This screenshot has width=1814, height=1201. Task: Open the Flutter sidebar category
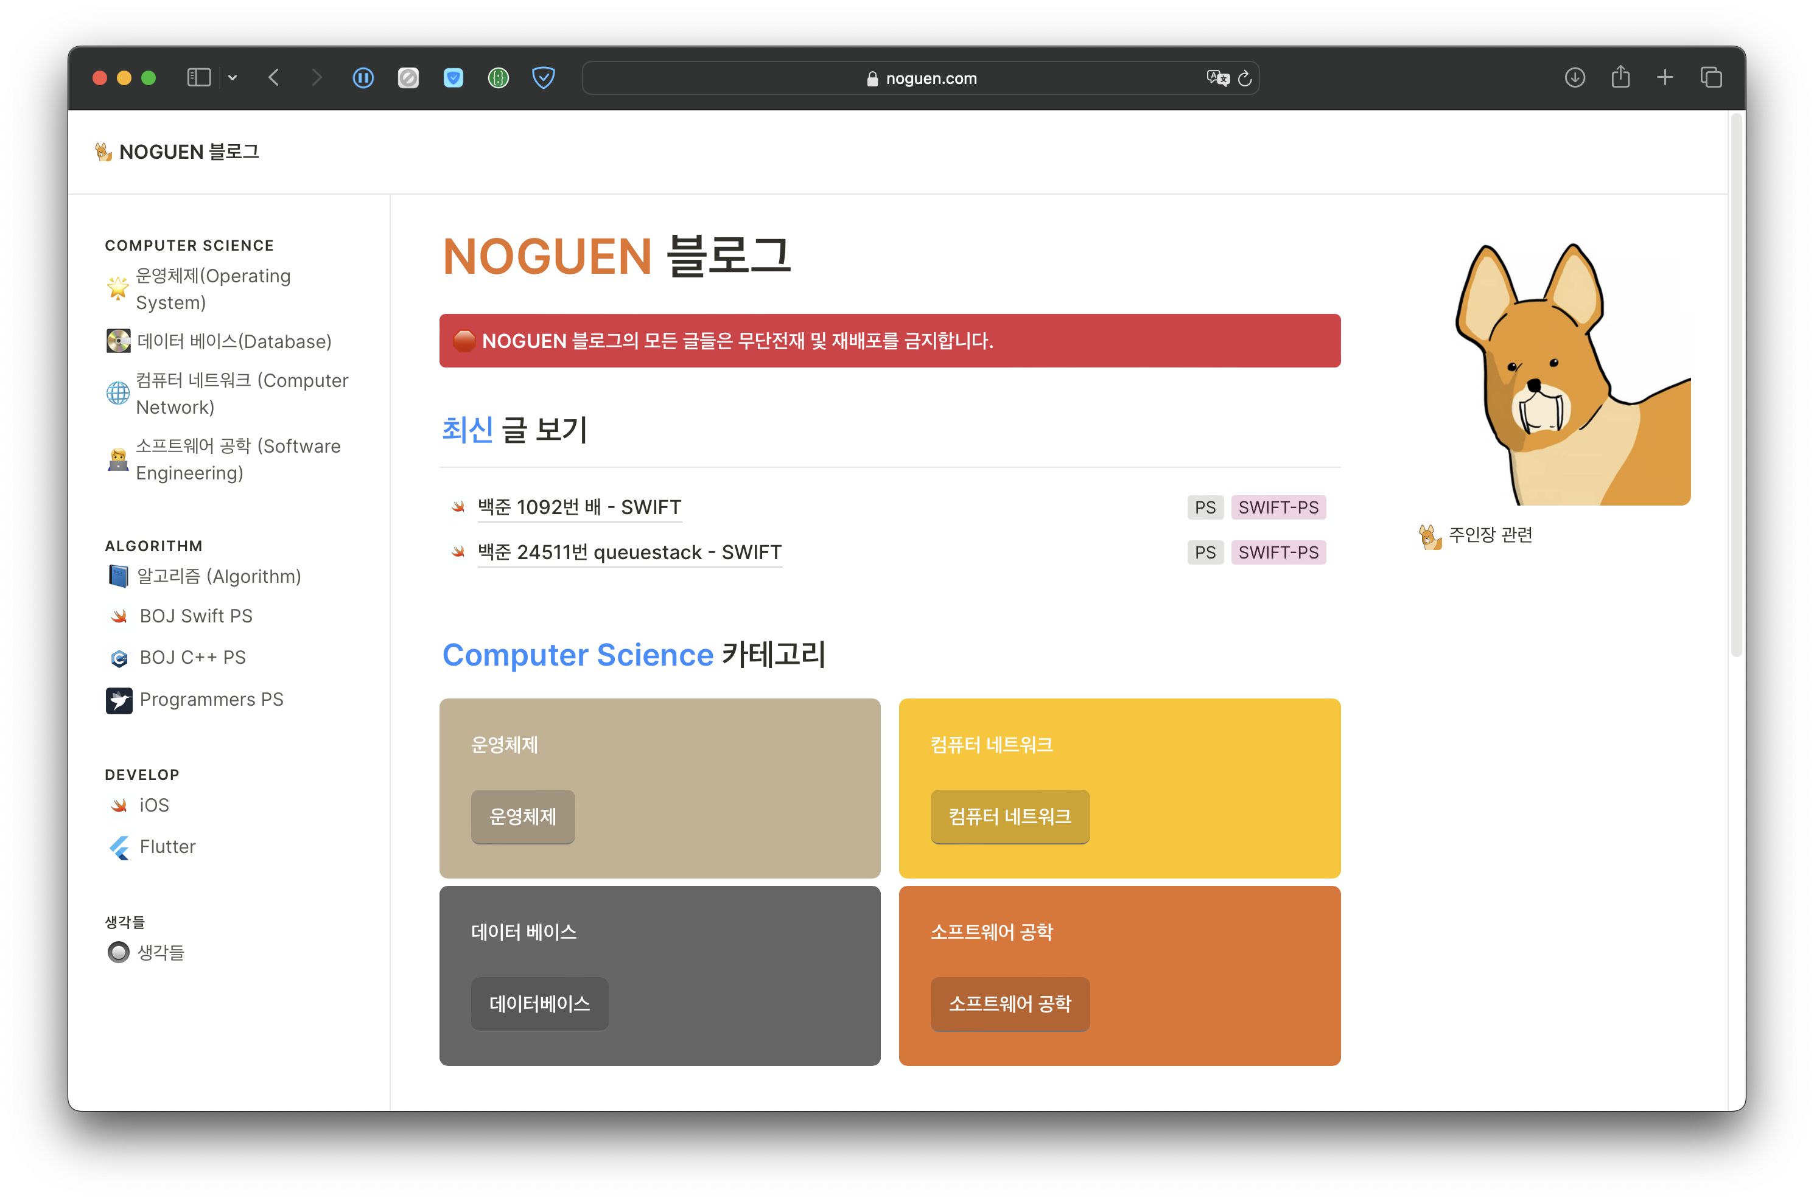coord(167,846)
